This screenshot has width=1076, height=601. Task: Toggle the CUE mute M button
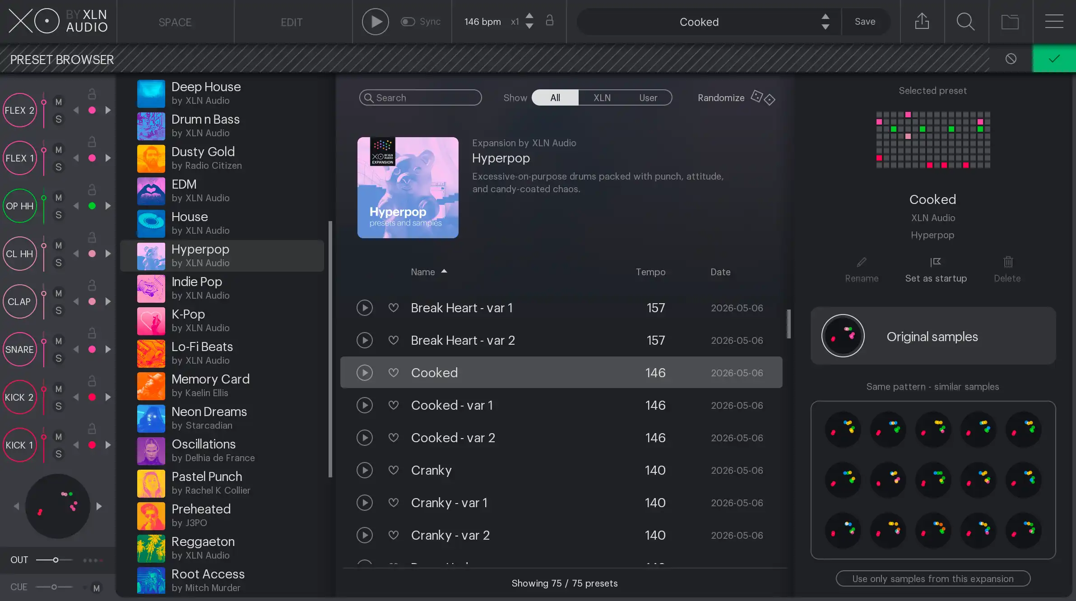click(x=96, y=588)
